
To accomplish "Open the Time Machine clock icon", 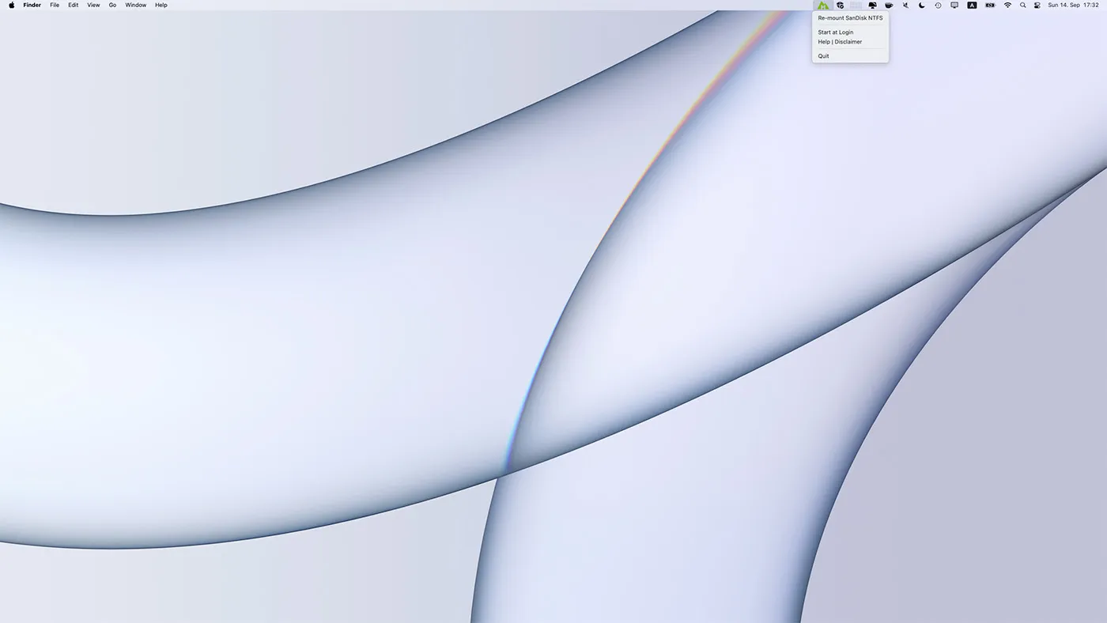I will coord(938,6).
